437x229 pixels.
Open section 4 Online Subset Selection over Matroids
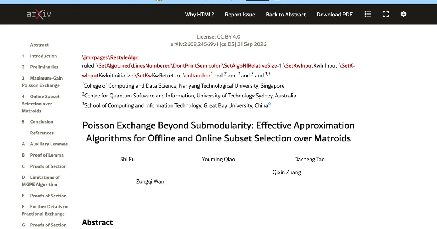[40, 104]
